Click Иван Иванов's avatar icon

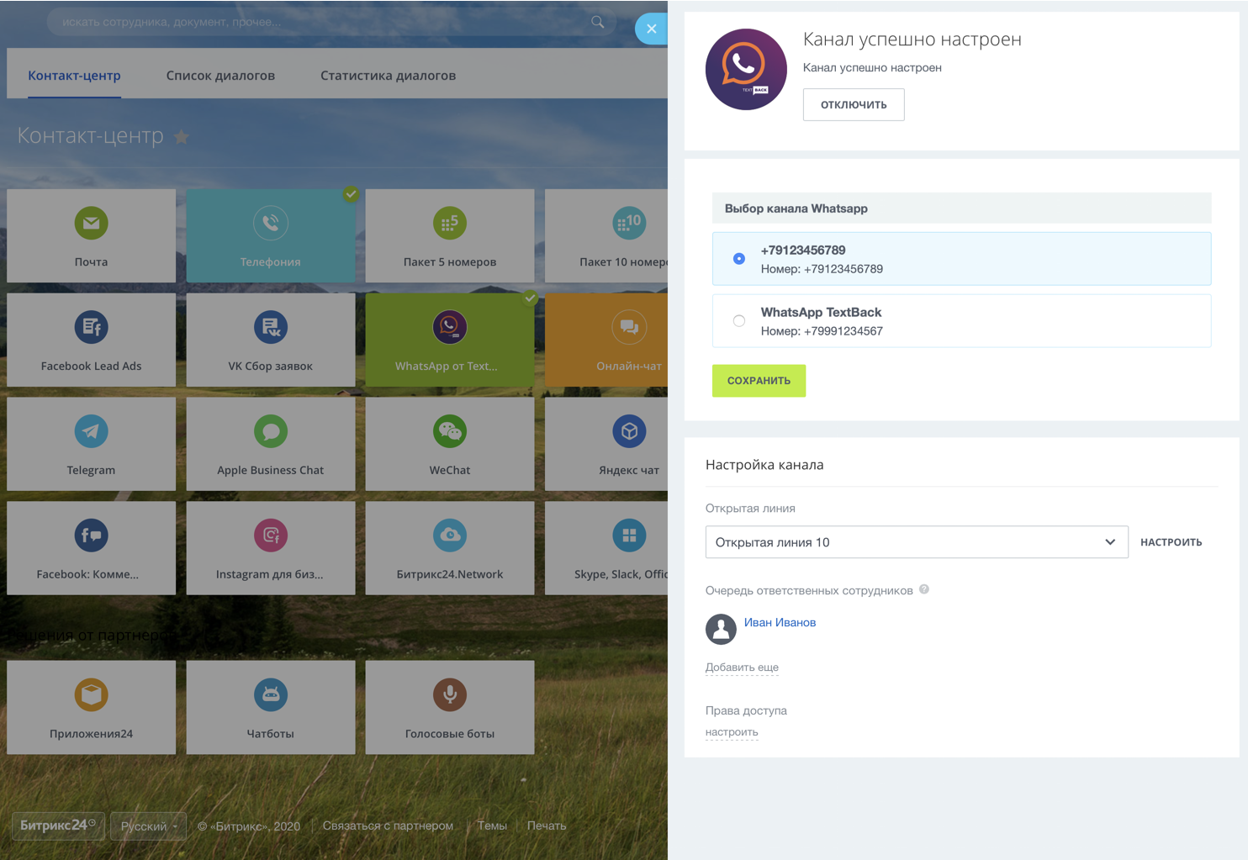click(x=721, y=629)
